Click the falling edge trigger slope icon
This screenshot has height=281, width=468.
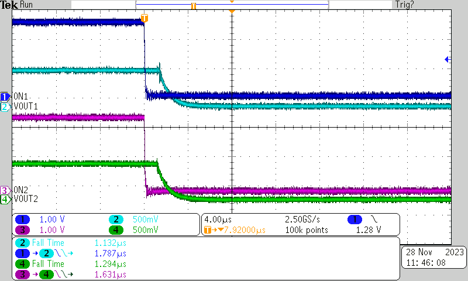[374, 220]
